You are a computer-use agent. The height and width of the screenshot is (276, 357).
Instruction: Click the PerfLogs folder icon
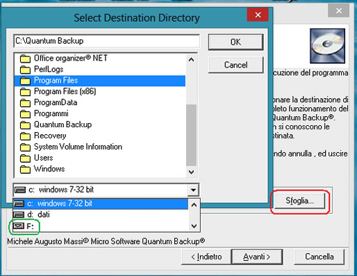click(x=25, y=70)
